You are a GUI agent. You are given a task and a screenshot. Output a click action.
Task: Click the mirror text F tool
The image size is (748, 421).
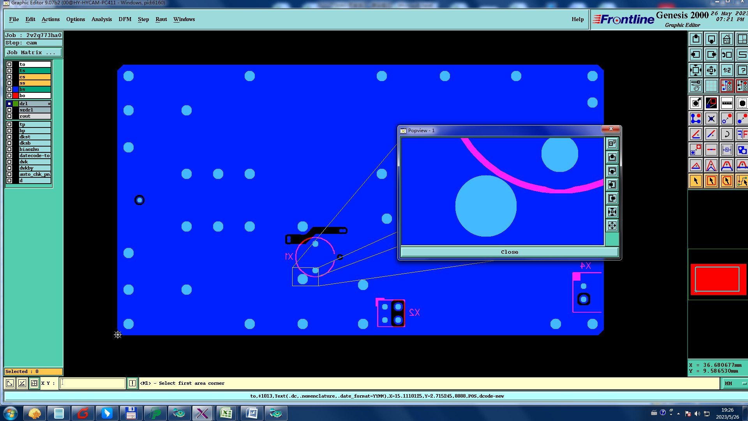pyautogui.click(x=742, y=134)
